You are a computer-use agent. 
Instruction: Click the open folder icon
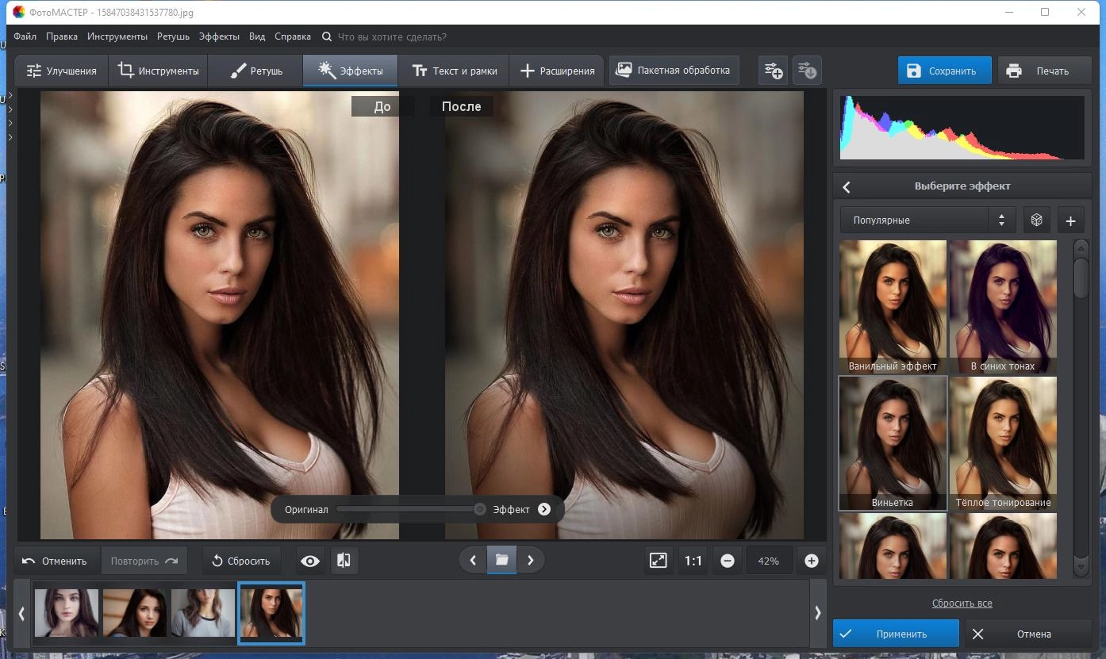[501, 561]
